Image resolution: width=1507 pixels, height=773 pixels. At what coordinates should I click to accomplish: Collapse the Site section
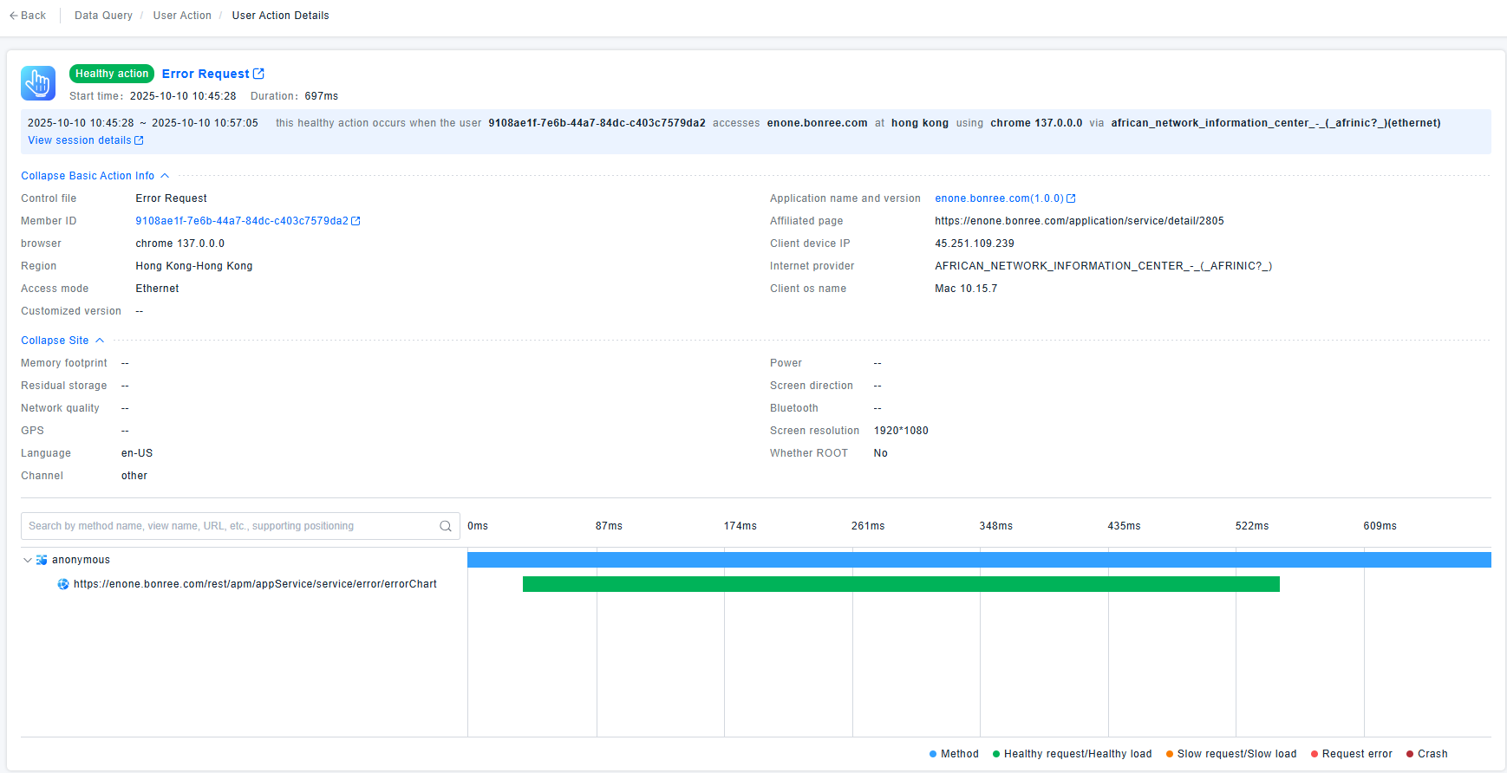[62, 341]
